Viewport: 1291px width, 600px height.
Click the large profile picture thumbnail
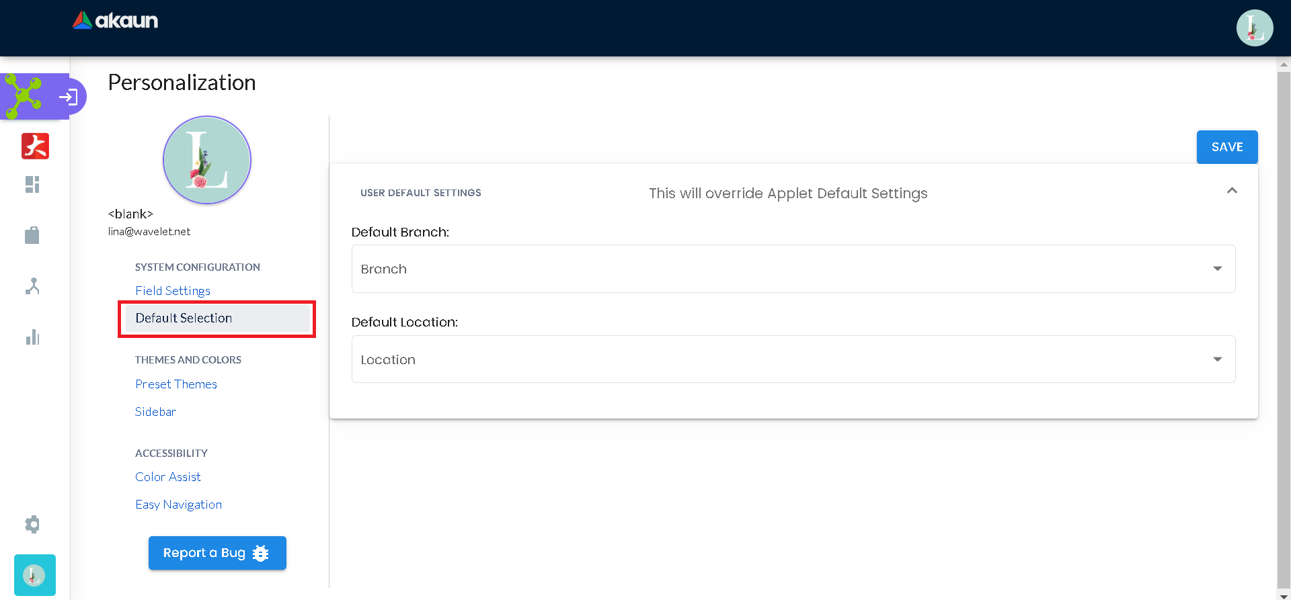point(207,160)
